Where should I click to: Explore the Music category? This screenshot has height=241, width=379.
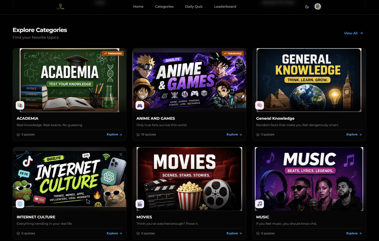[x=354, y=233]
